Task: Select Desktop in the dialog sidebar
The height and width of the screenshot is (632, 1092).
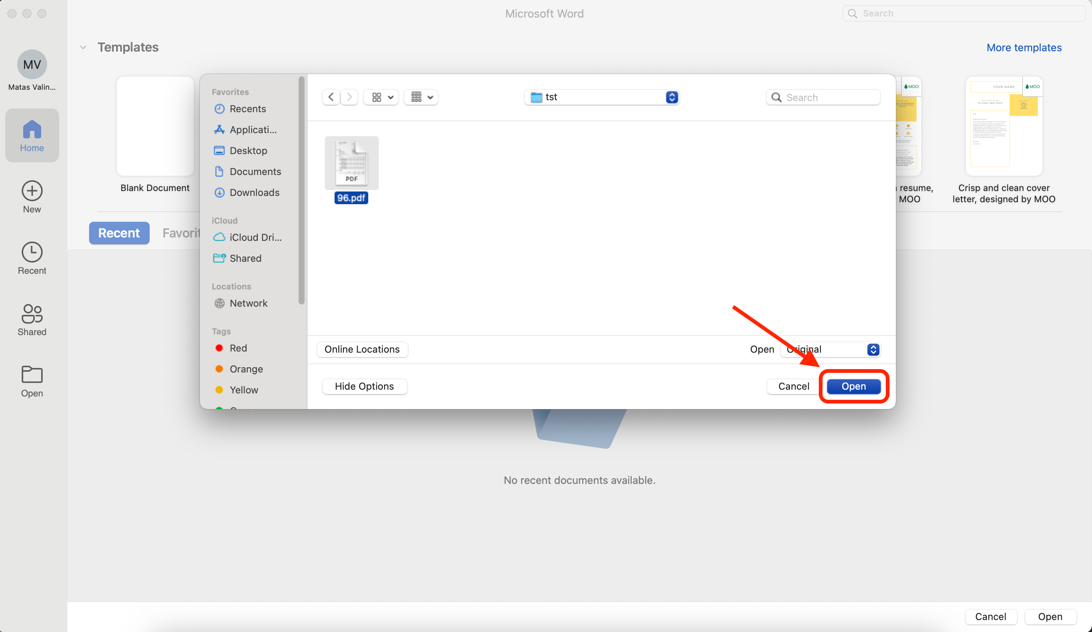Action: tap(248, 151)
